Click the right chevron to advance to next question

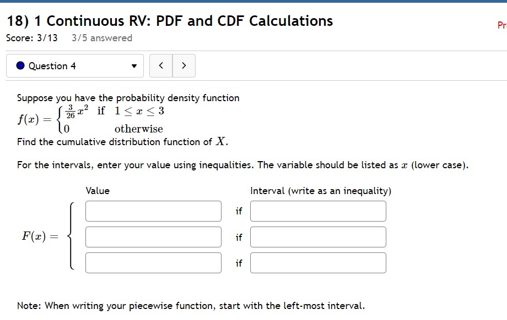pyautogui.click(x=185, y=65)
